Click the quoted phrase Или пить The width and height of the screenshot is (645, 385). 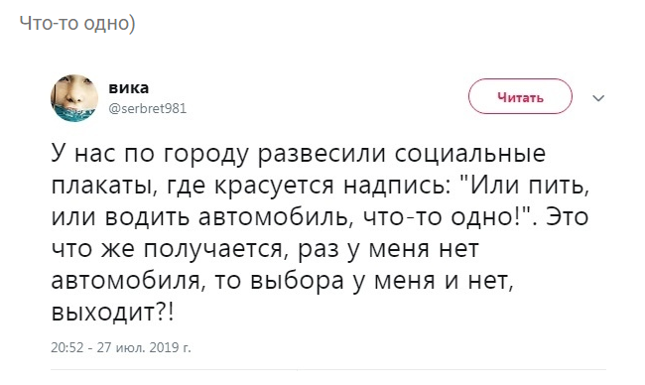524,186
